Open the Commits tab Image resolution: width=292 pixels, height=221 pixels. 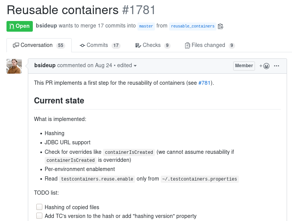pyautogui.click(x=100, y=45)
